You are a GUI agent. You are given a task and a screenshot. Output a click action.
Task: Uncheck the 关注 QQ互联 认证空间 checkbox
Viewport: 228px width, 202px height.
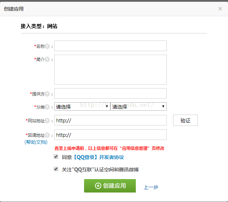(x=56, y=169)
